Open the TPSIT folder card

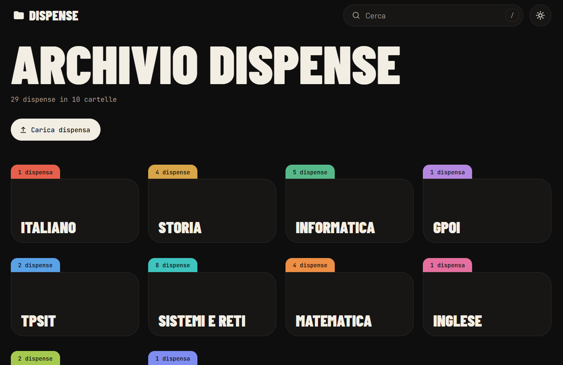coord(75,304)
